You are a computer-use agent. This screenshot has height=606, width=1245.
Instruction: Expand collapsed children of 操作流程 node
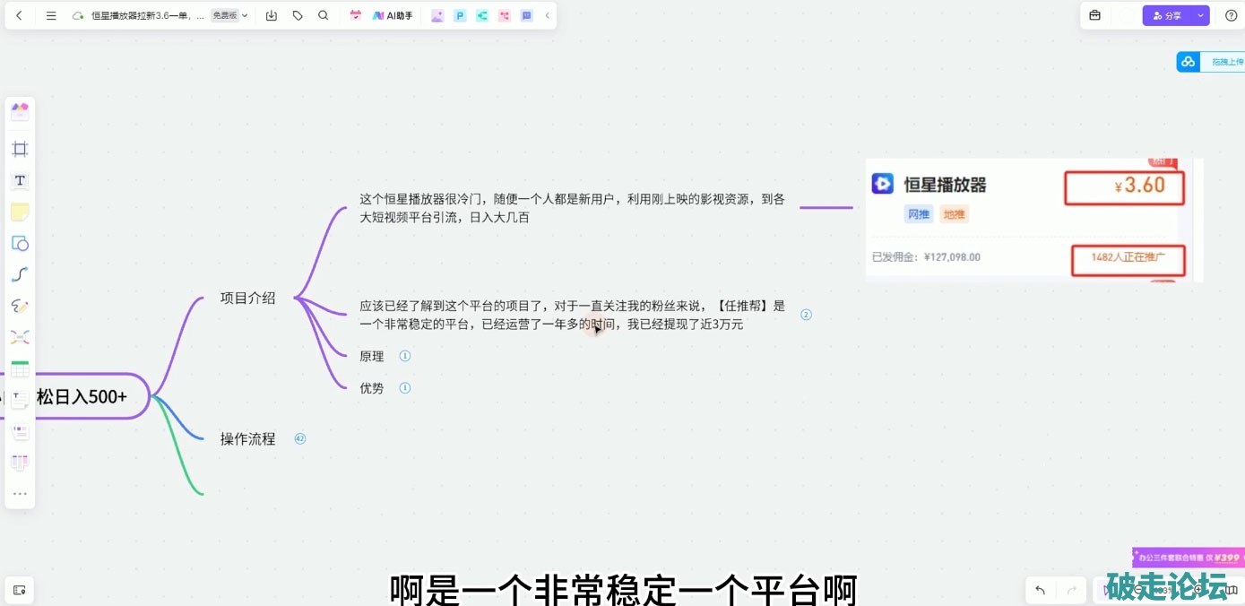point(300,439)
